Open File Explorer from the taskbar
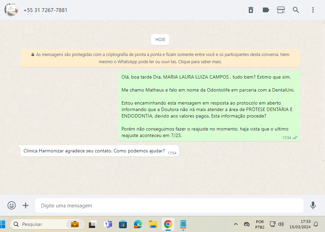 tap(153, 224)
